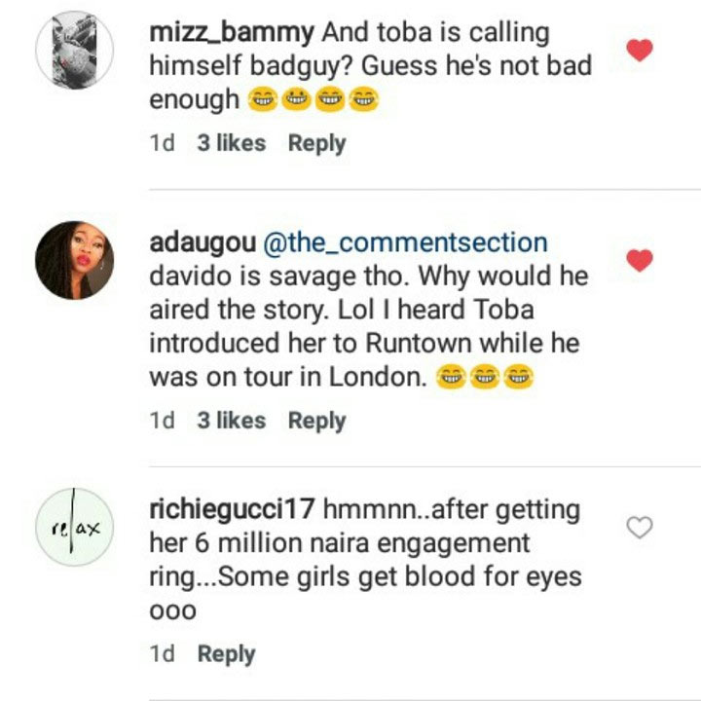Unlike adaugou's comment using the red heart

tap(640, 260)
